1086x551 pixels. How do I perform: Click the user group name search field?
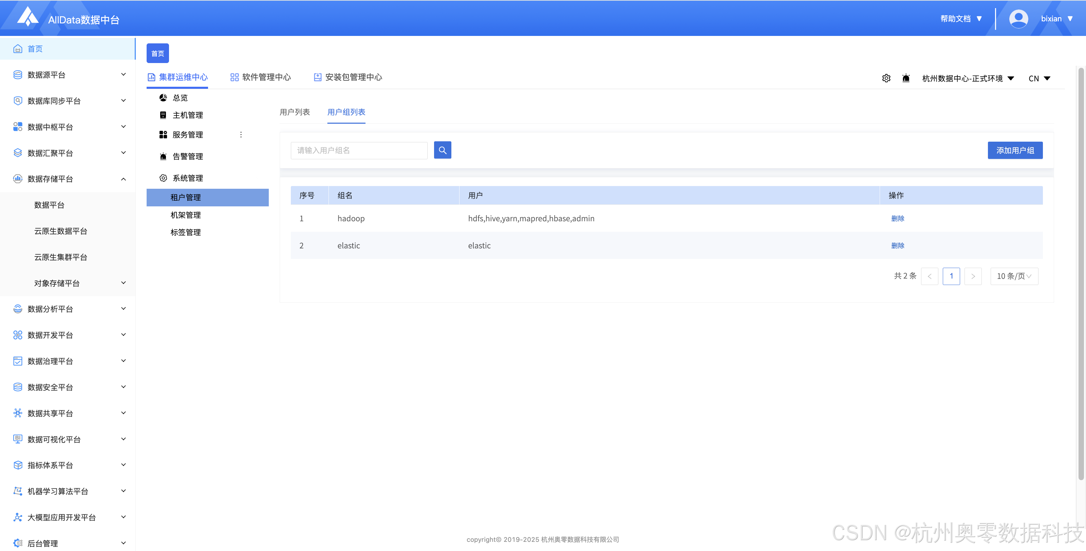pyautogui.click(x=359, y=150)
